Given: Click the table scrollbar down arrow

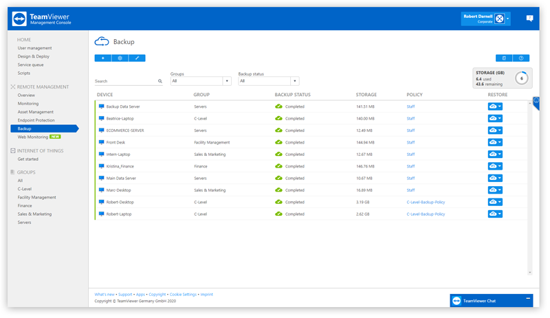Looking at the screenshot, I should click(x=529, y=273).
